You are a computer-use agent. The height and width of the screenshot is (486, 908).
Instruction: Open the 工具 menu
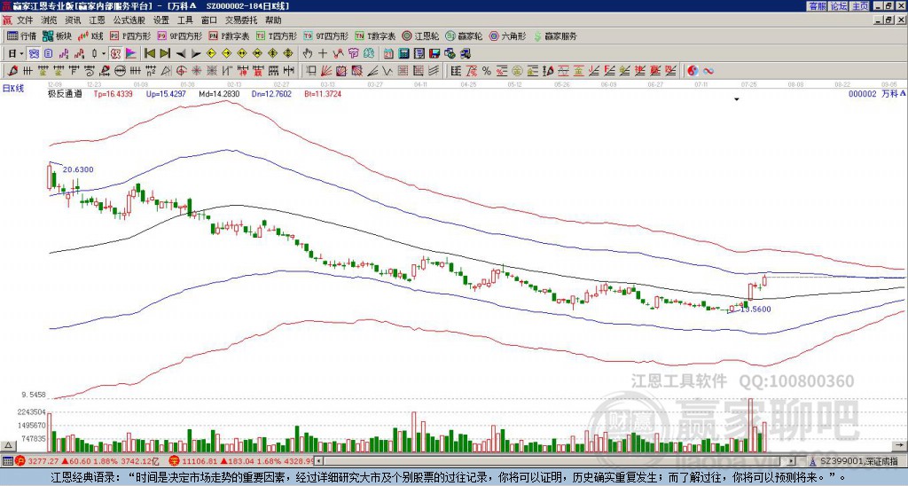184,20
